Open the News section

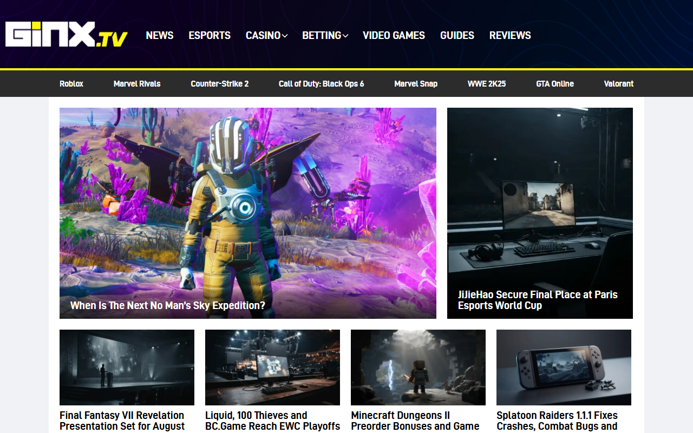tap(160, 35)
